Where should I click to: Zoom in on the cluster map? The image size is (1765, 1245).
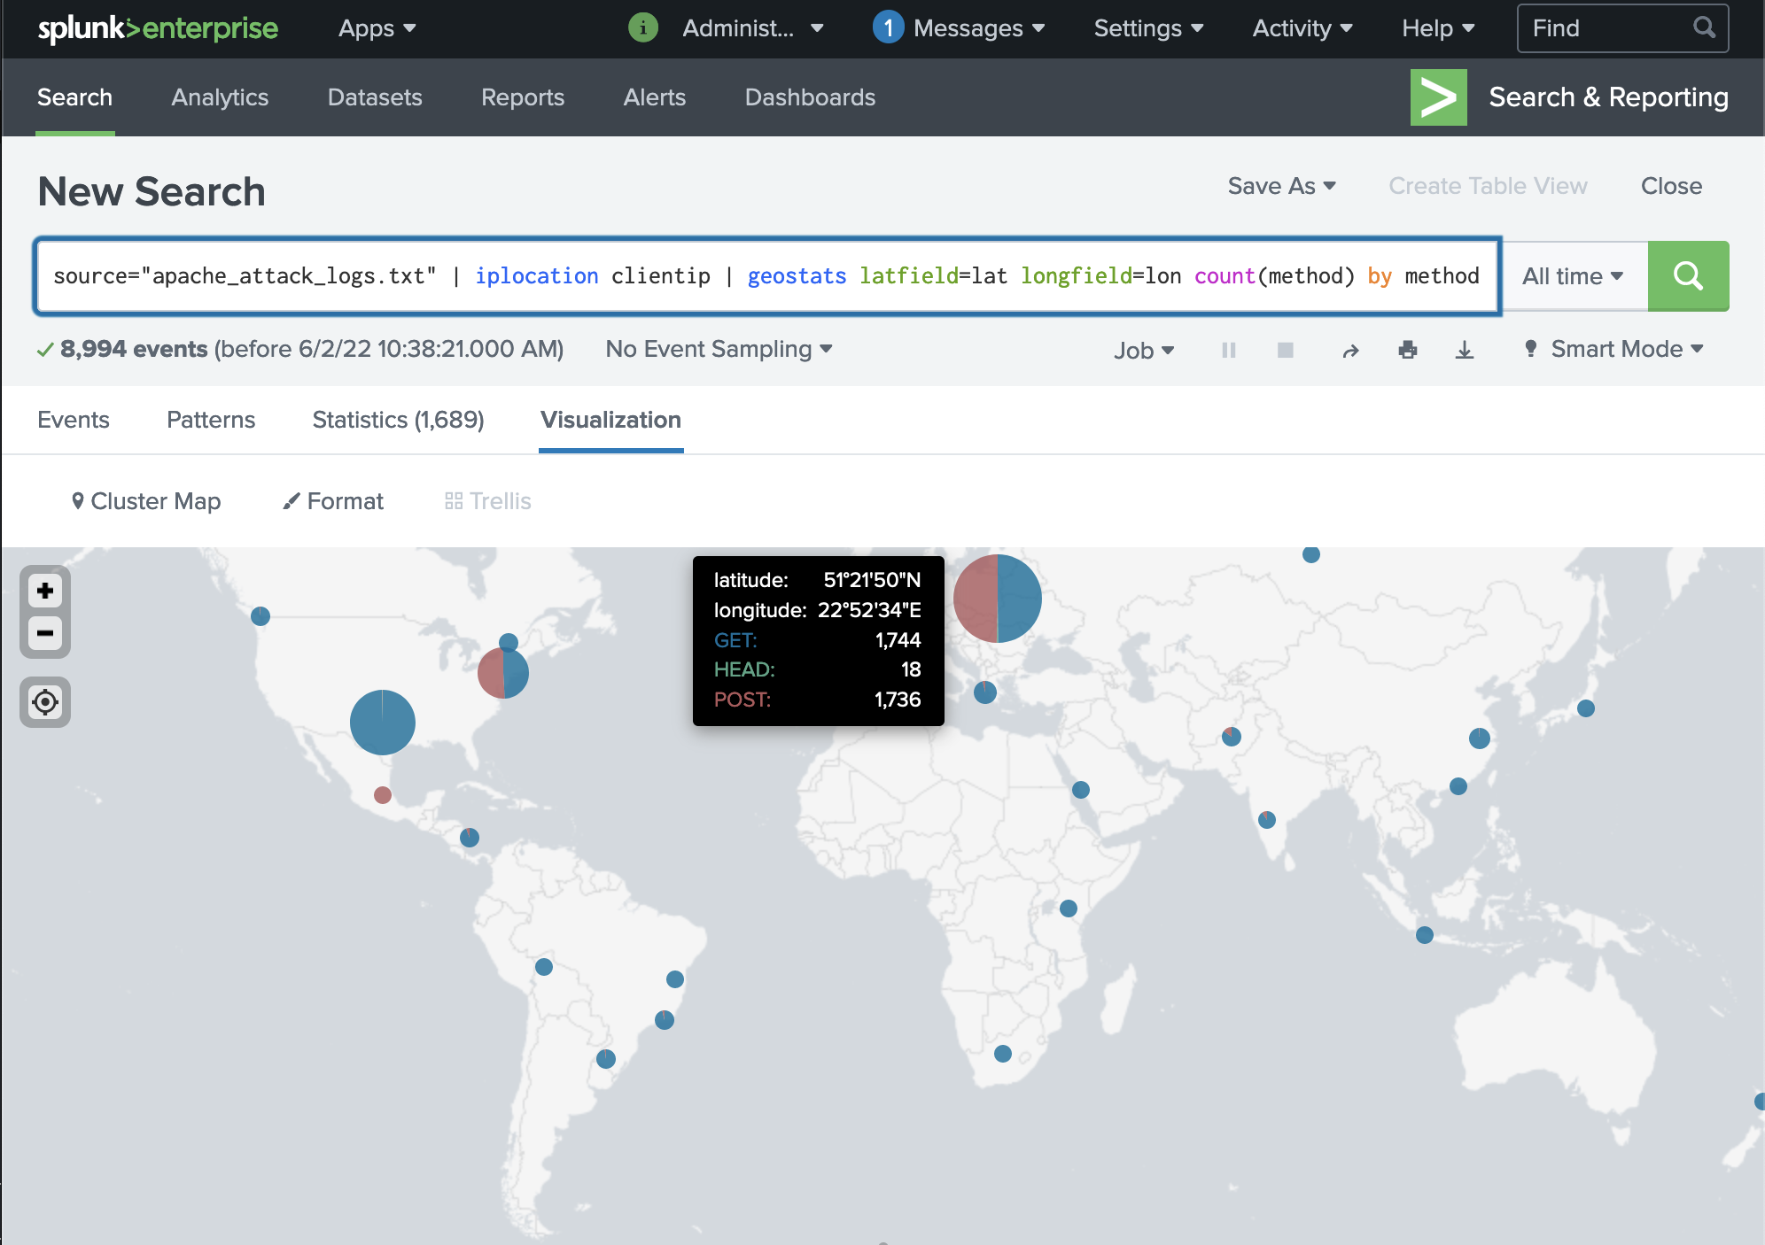point(45,591)
